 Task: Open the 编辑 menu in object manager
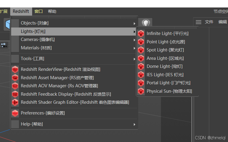tap(223, 22)
